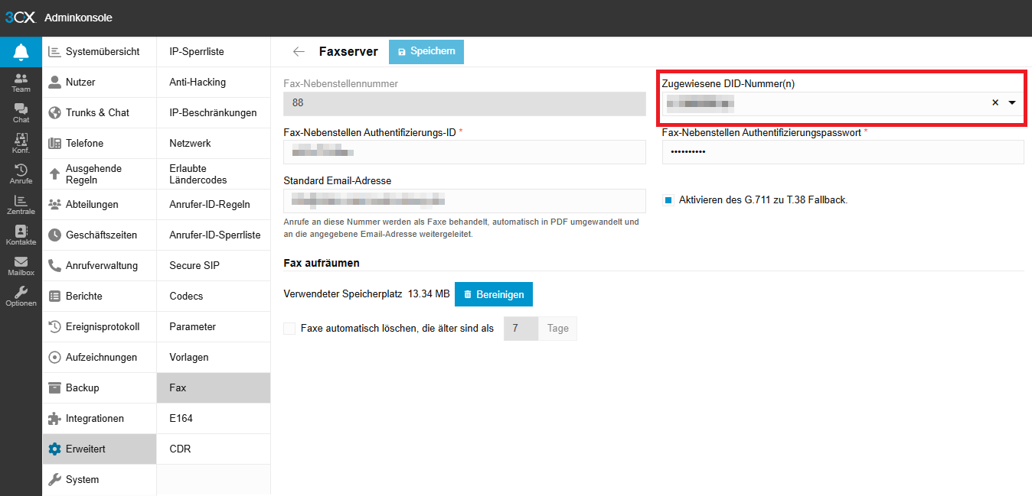Expand the Zugewiesene DID-Nummer dropdown arrow
The image size is (1032, 496).
pyautogui.click(x=1012, y=102)
